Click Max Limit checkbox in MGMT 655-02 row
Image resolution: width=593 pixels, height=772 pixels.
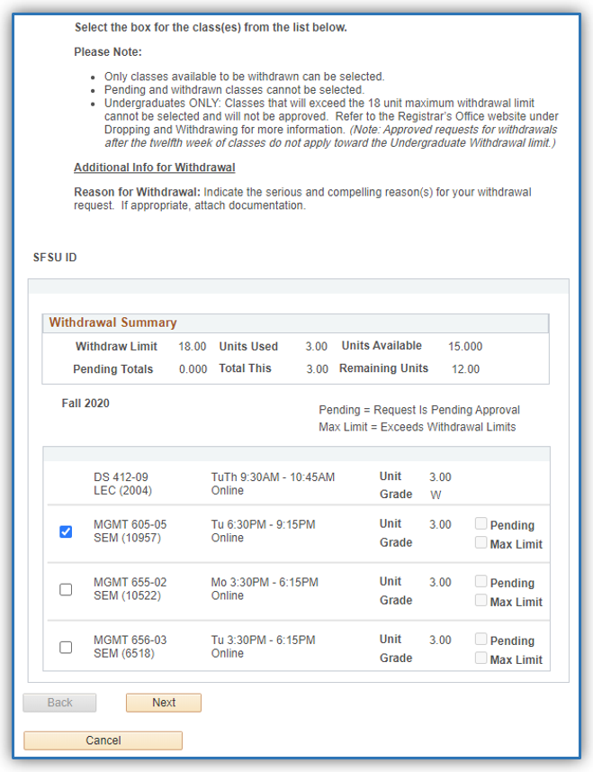(481, 600)
